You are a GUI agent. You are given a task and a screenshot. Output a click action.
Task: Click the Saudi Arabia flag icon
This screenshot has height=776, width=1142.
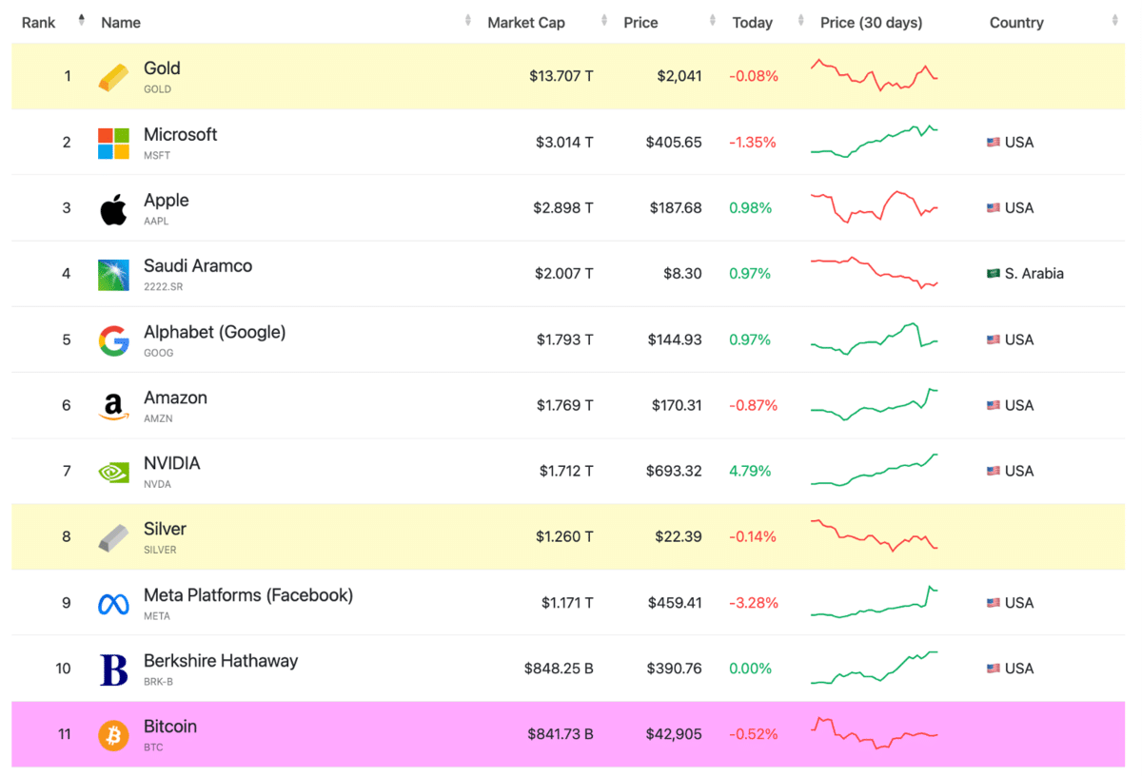pos(994,274)
